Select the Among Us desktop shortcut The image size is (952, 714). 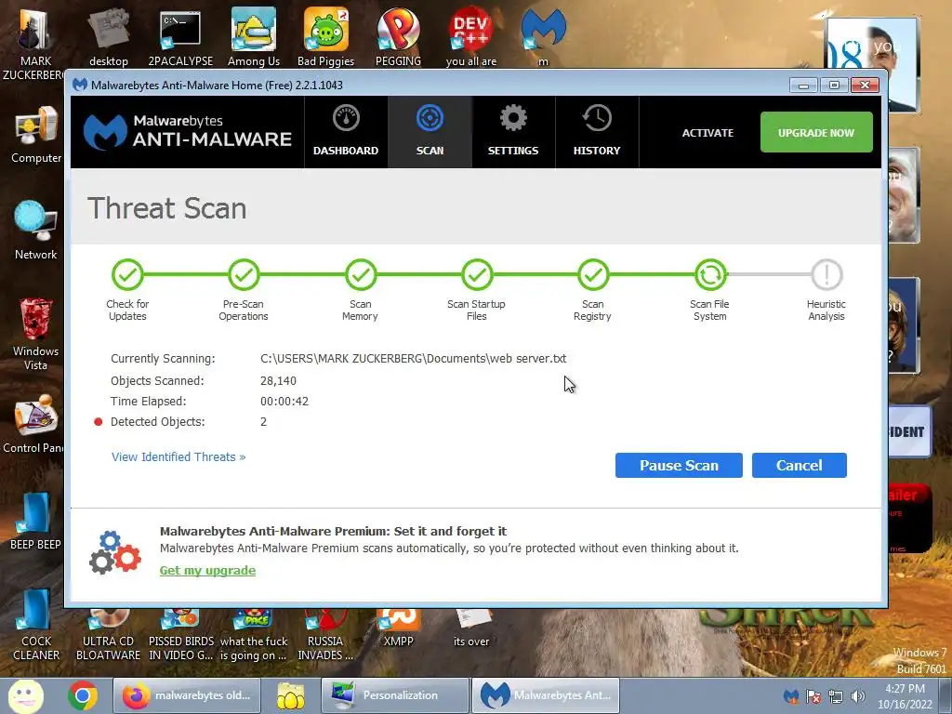click(x=254, y=37)
